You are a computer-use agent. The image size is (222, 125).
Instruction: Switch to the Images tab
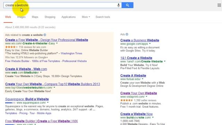(21, 17)
